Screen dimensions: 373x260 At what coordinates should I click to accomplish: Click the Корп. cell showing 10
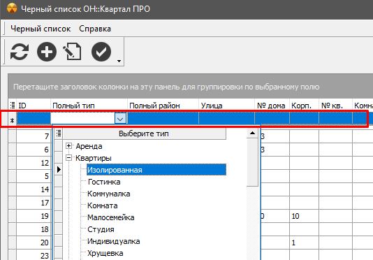(305, 216)
